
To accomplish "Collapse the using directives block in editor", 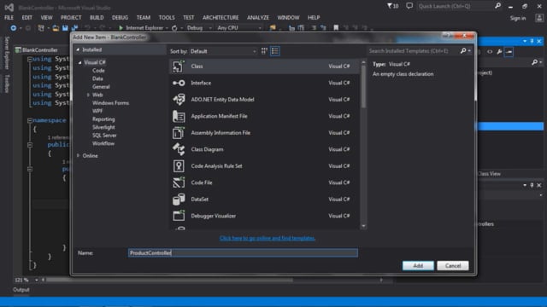I will click(x=30, y=60).
